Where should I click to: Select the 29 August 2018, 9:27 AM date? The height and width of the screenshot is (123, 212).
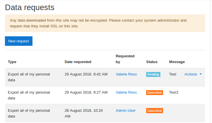tap(86, 92)
